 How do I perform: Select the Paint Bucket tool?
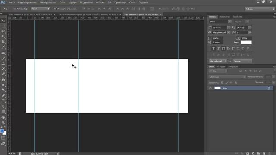(3, 79)
